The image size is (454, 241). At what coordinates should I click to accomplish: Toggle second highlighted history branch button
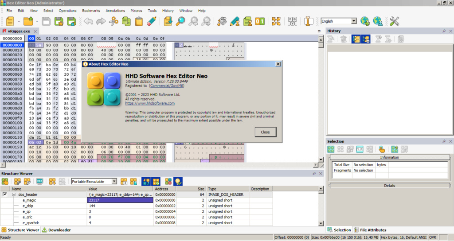(366, 39)
